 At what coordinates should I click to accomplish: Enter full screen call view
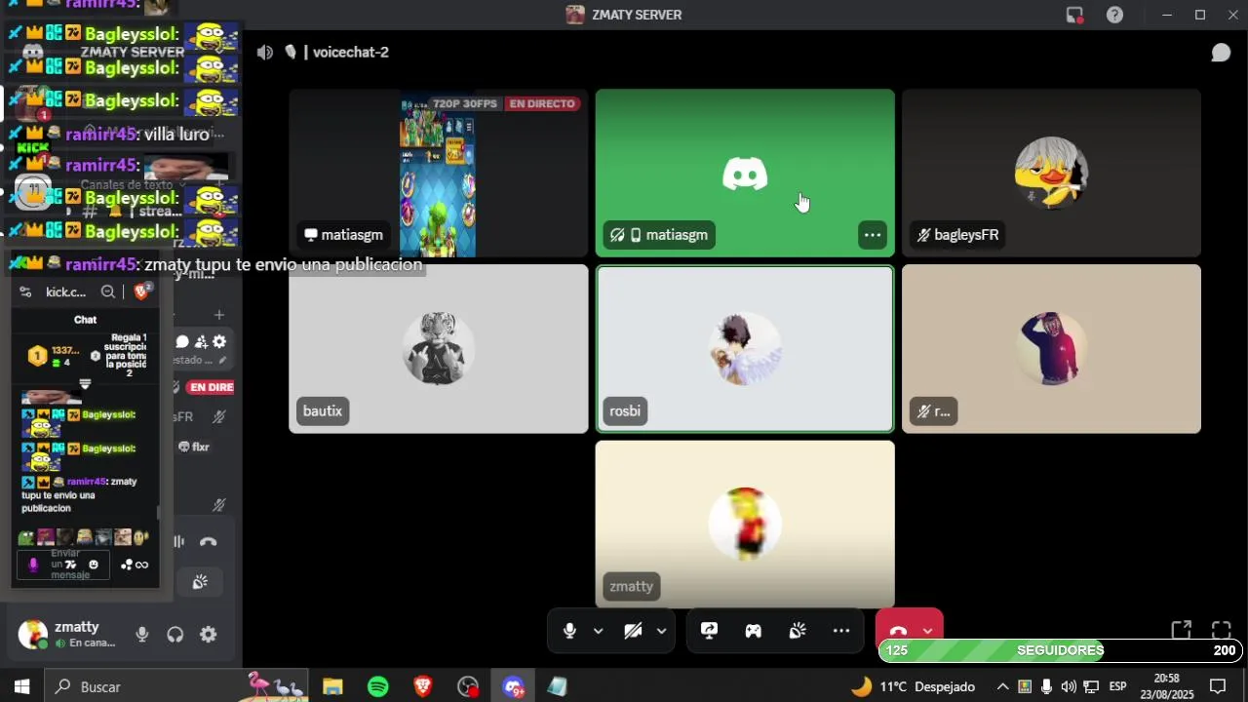tap(1221, 631)
